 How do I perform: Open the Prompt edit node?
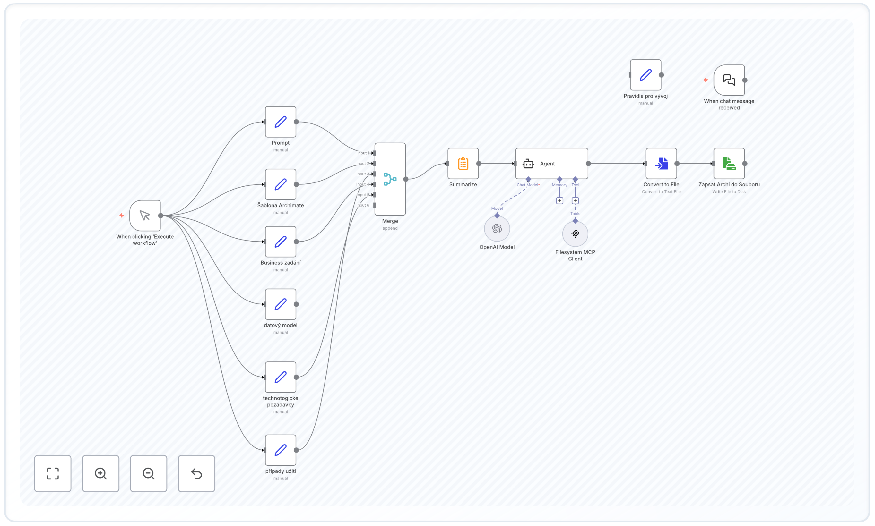point(280,122)
